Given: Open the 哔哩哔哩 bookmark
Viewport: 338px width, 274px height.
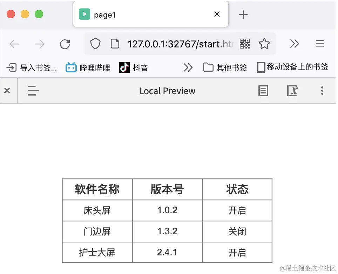Looking at the screenshot, I should 88,67.
